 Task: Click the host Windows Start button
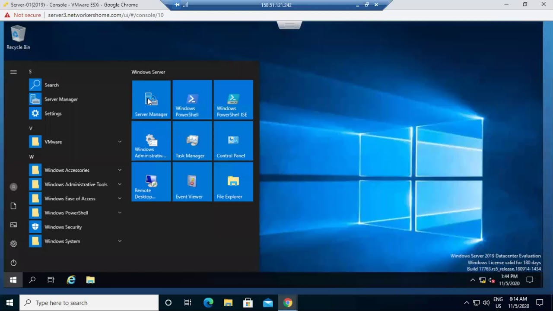click(x=10, y=303)
